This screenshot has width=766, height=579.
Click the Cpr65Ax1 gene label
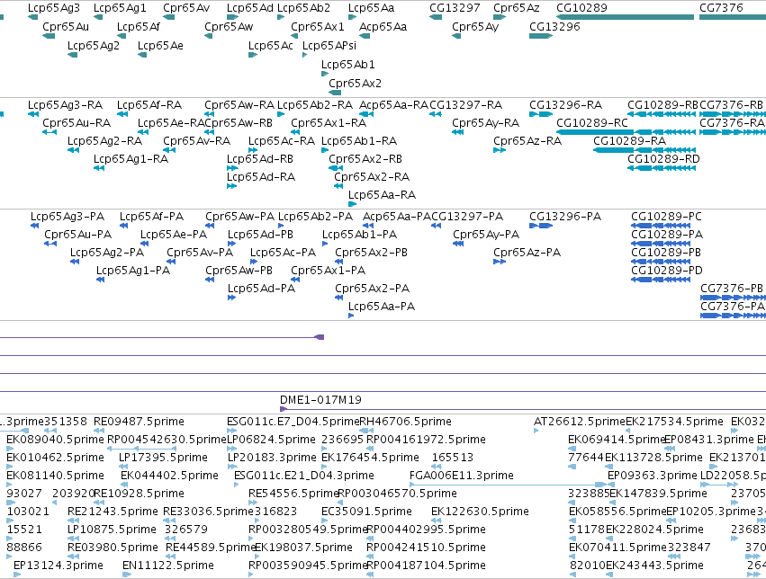(318, 27)
